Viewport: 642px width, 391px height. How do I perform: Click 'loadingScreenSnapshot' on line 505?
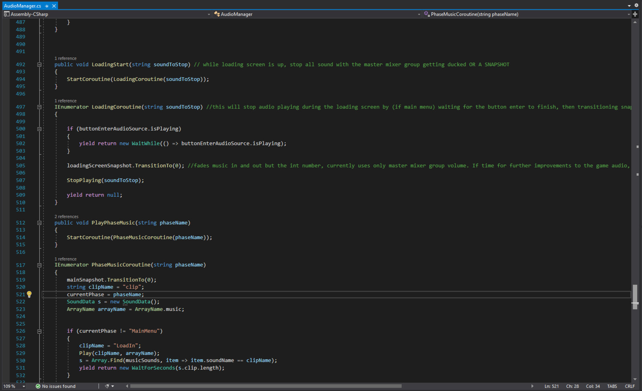point(99,166)
